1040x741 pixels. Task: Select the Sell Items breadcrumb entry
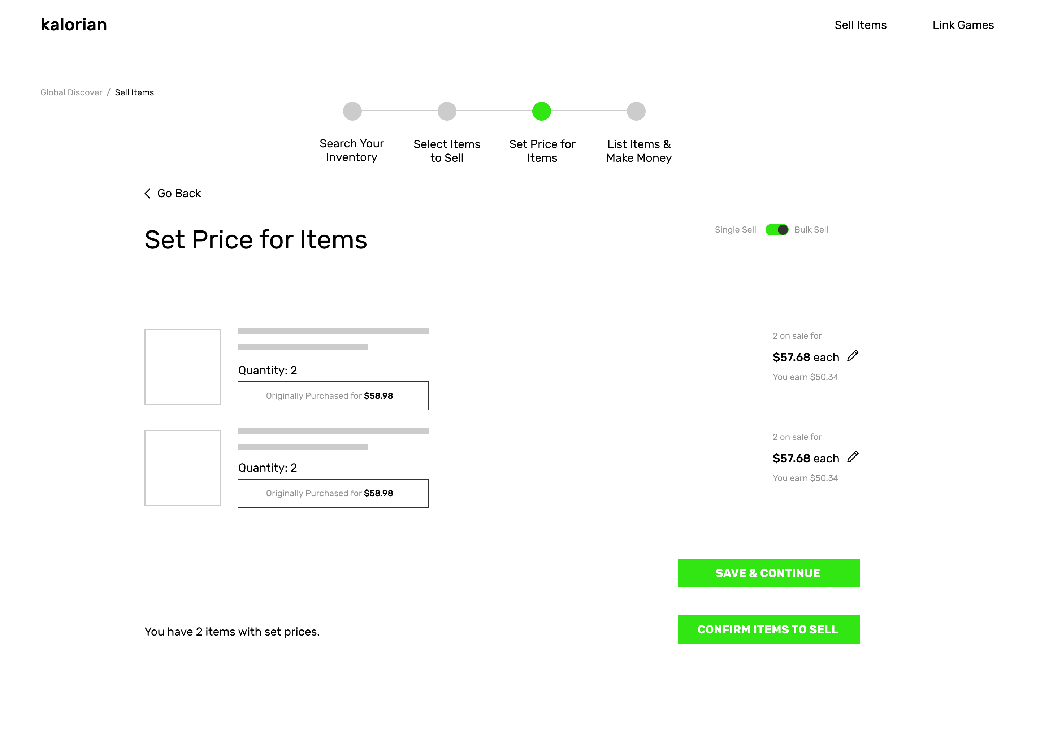point(135,92)
